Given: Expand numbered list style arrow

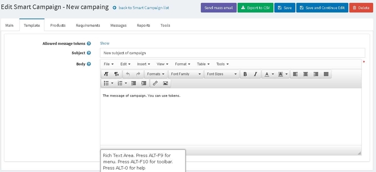Looking at the screenshot, I should pyautogui.click(x=126, y=83).
